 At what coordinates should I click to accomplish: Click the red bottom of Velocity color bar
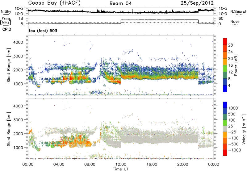[225, 153]
